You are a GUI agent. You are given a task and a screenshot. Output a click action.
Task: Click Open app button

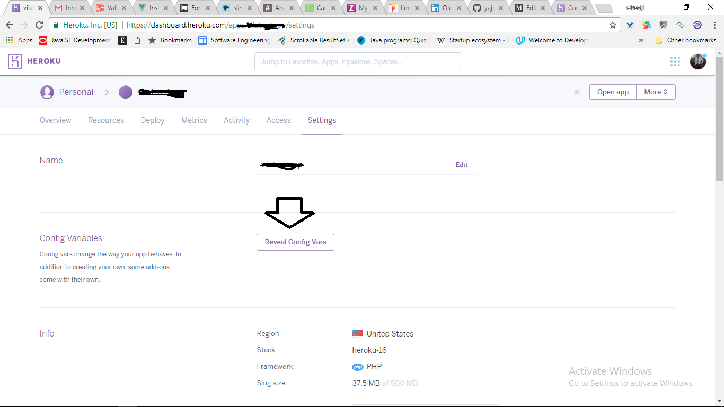click(x=613, y=92)
